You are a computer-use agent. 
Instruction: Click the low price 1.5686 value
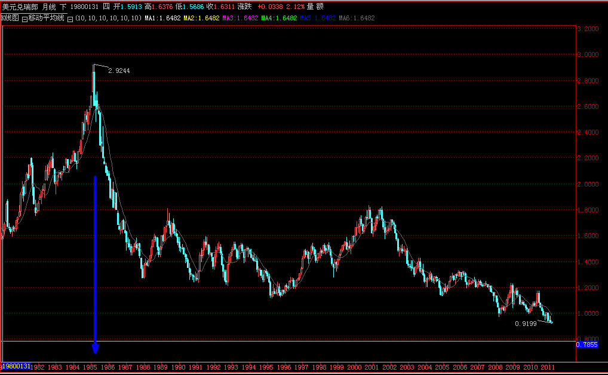(x=193, y=7)
